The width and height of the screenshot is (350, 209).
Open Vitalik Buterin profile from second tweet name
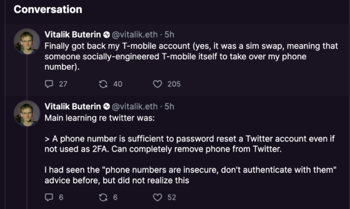(x=73, y=106)
